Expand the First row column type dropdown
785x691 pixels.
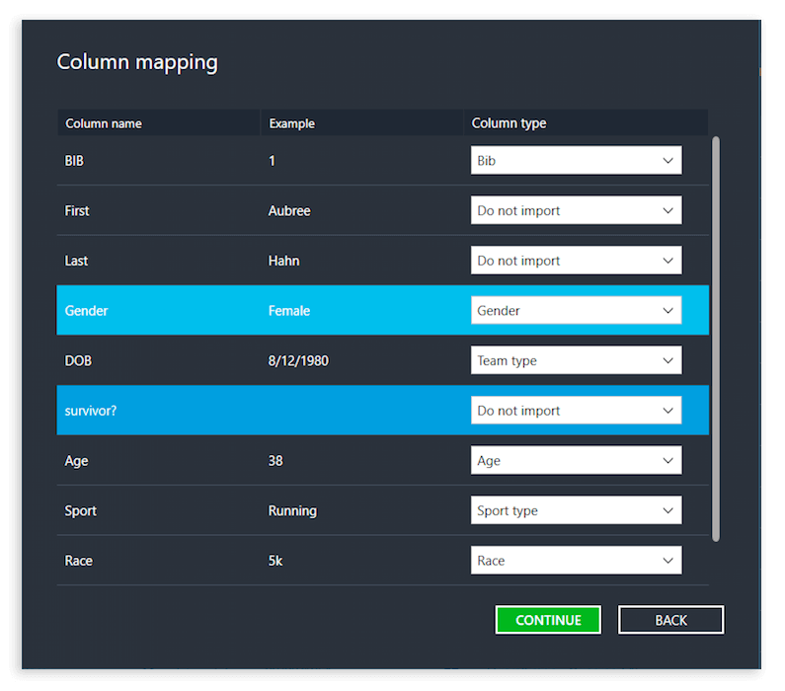click(576, 210)
